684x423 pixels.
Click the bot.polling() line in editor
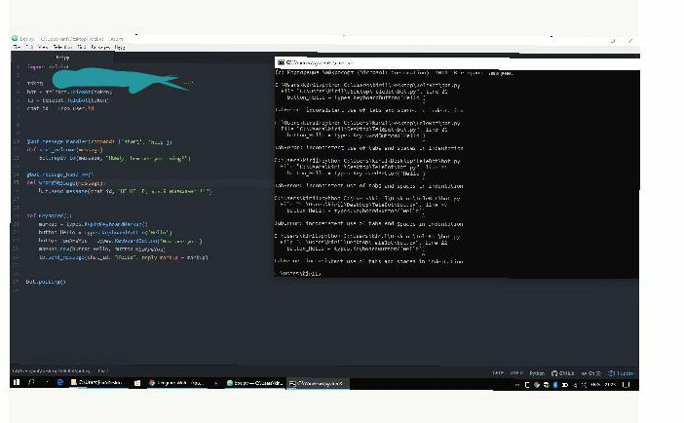46,282
